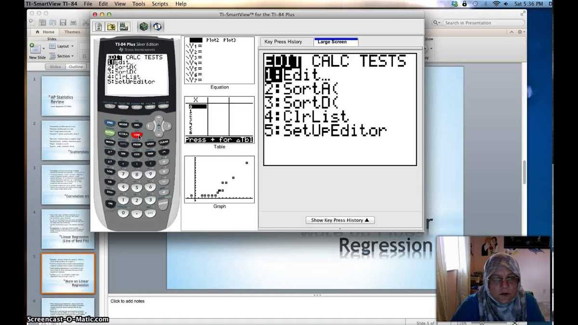Viewport: 578px width, 325px height.
Task: Open the PowerPoint gear settings dropdown
Action: click(x=521, y=32)
